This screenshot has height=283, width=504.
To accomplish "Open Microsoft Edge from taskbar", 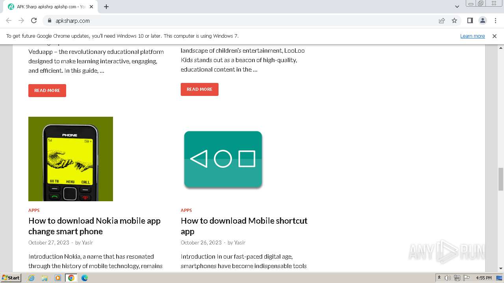I will coord(85,278).
